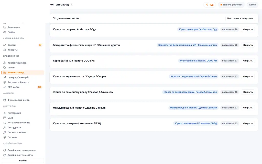Go to Источники контента
262x164 pixels.
[x=23, y=123]
